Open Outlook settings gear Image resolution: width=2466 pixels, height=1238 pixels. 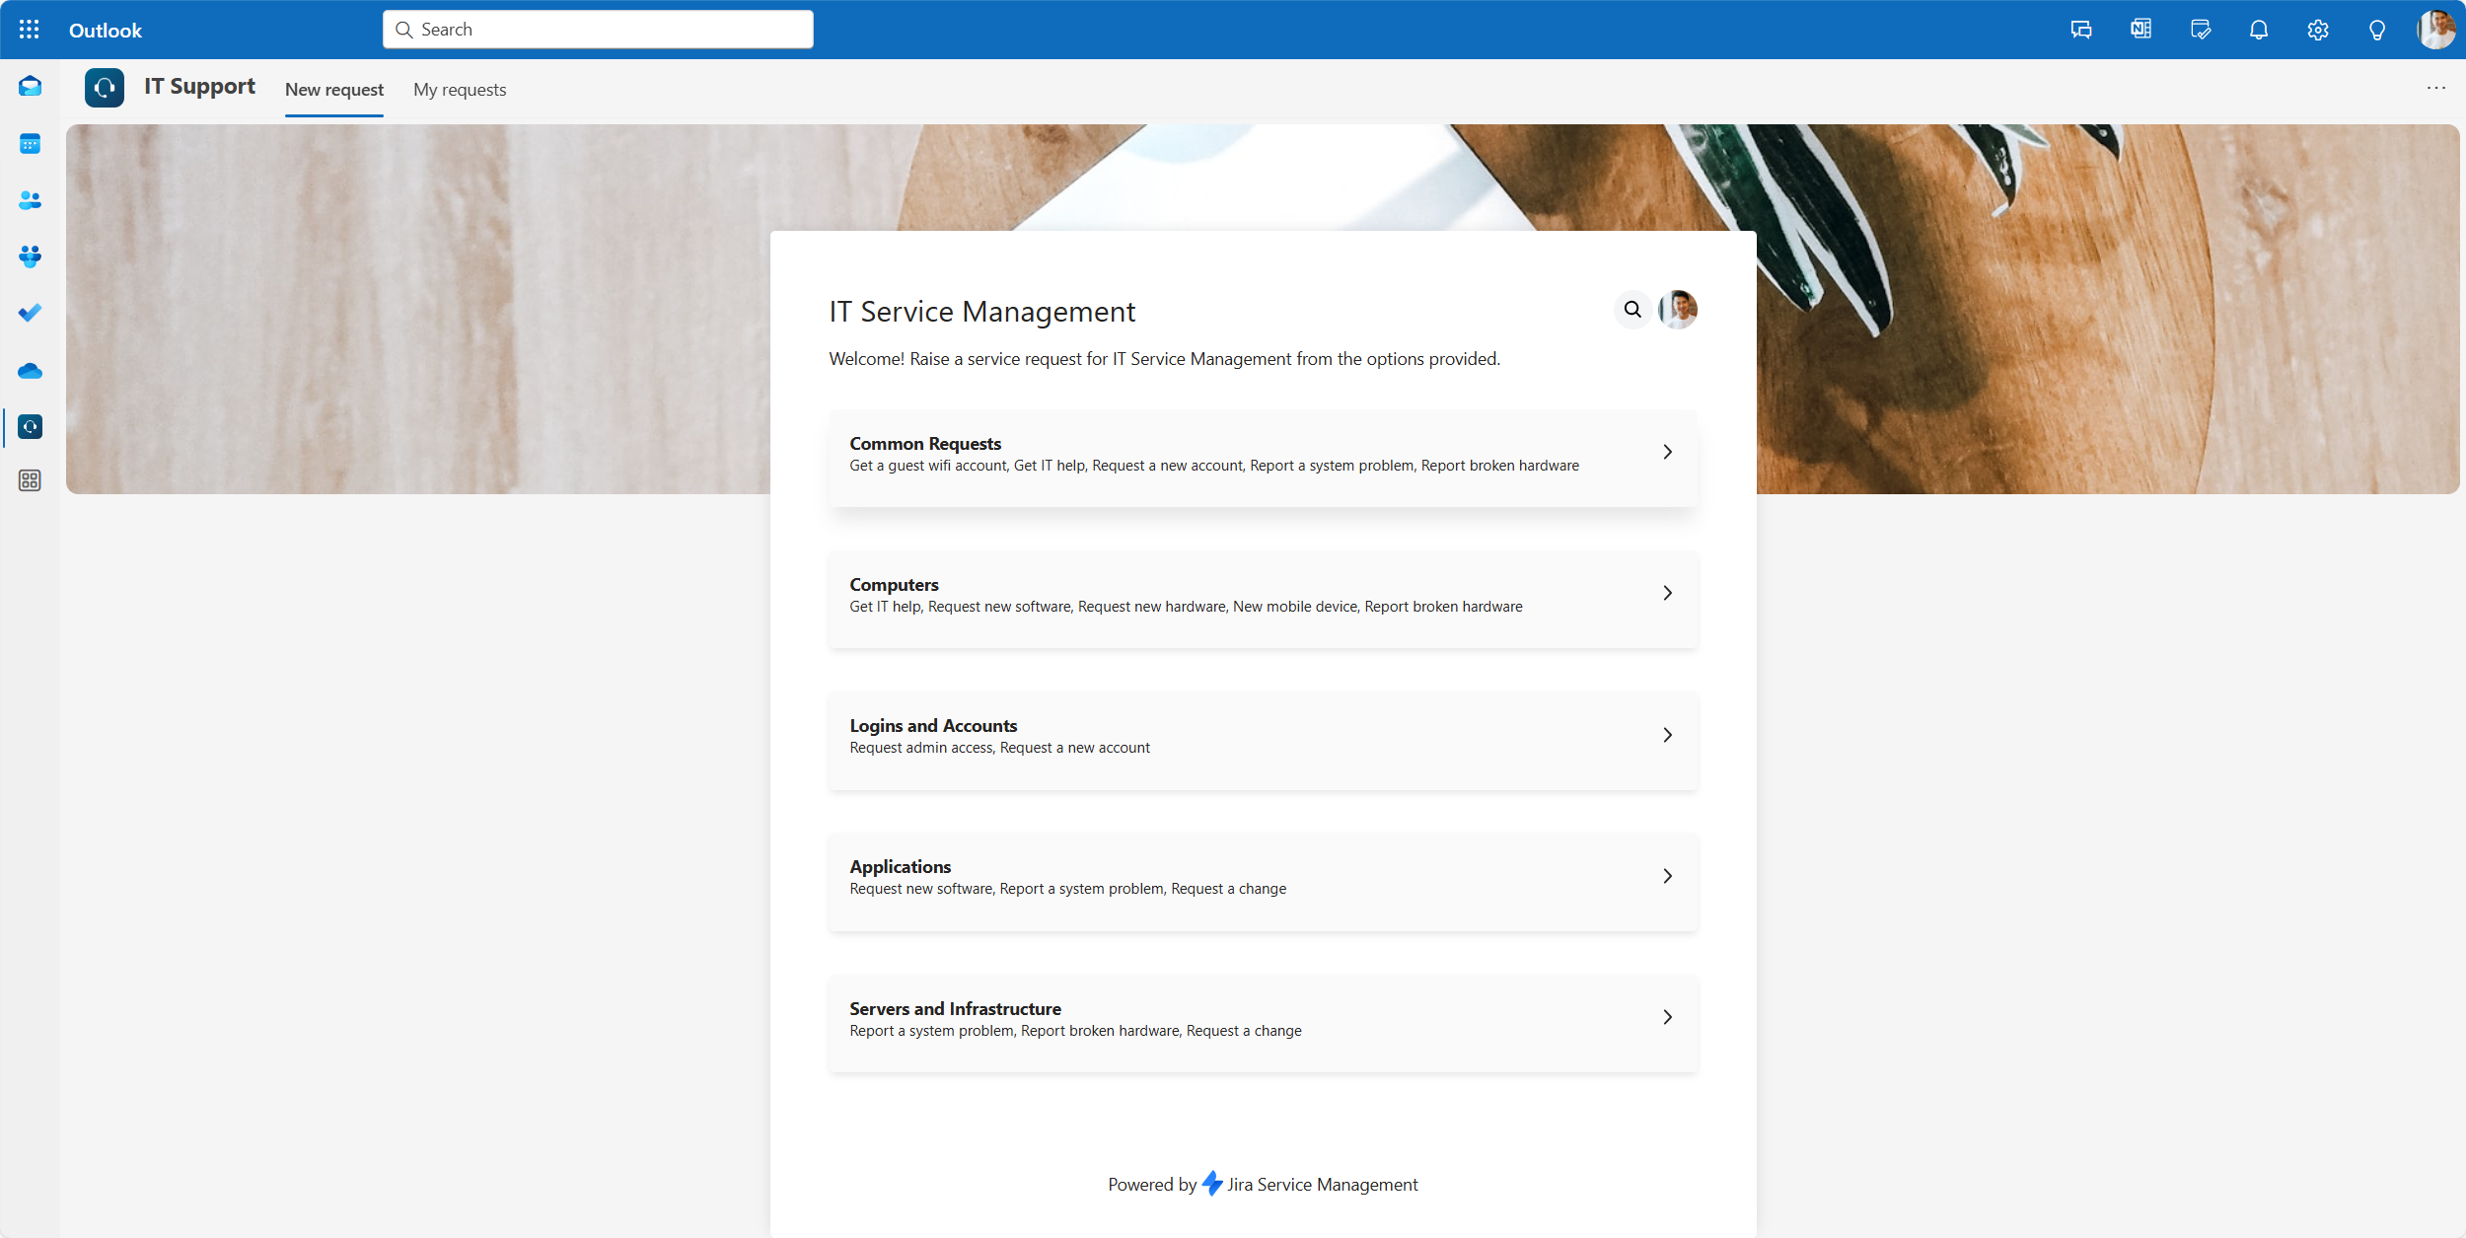[x=2318, y=30]
